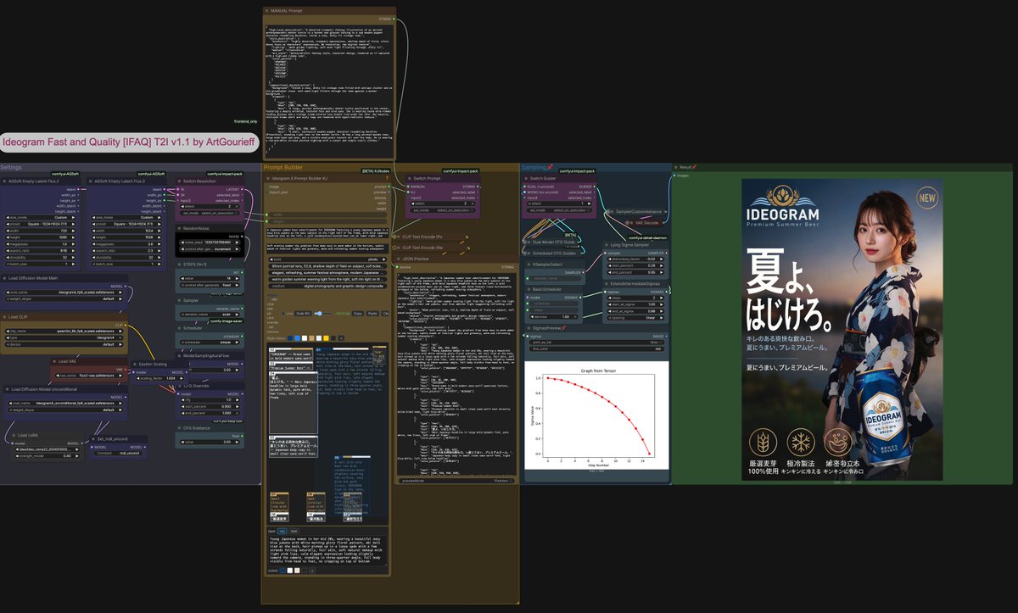The height and width of the screenshot is (613, 1018).
Task: Collapse Load Diffusion Model Unconditional node dot
Action: click(7, 389)
